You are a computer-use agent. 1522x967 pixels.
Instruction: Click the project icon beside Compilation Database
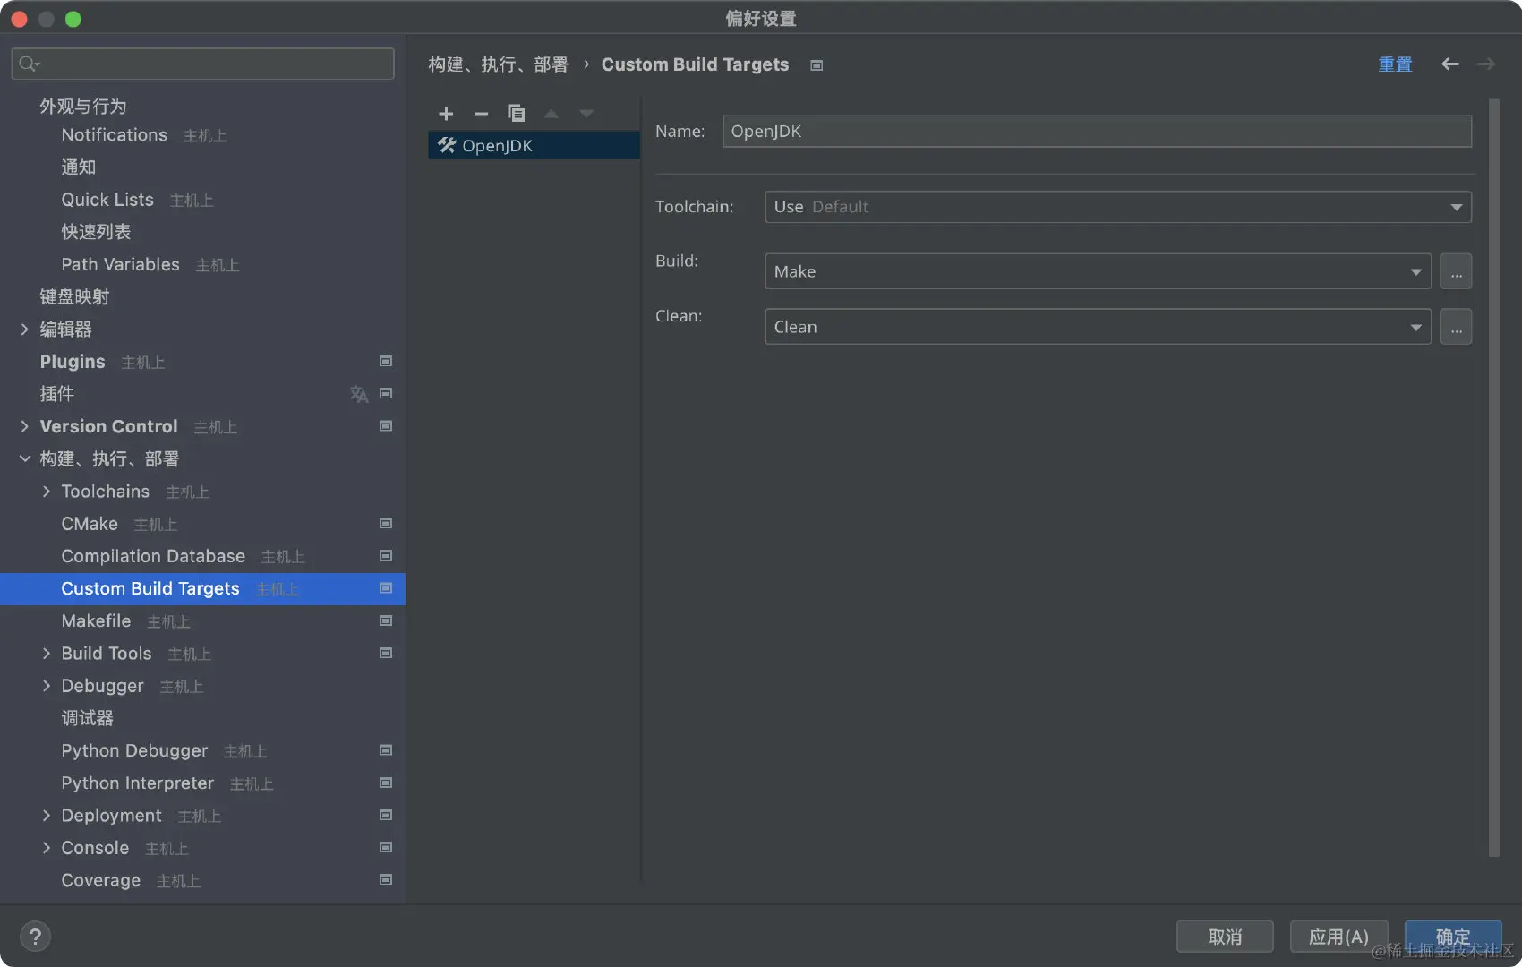point(386,556)
